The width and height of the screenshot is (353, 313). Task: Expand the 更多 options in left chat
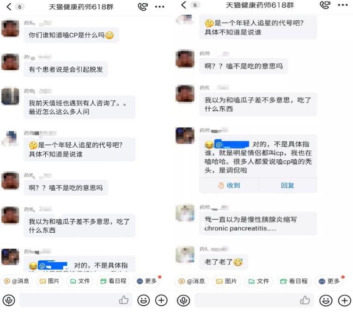coord(146,281)
